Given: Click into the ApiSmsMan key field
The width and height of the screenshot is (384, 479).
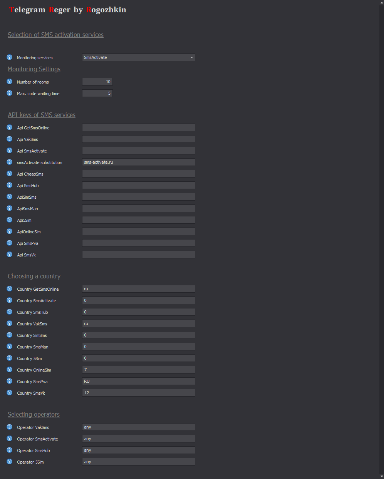Looking at the screenshot, I should point(139,208).
